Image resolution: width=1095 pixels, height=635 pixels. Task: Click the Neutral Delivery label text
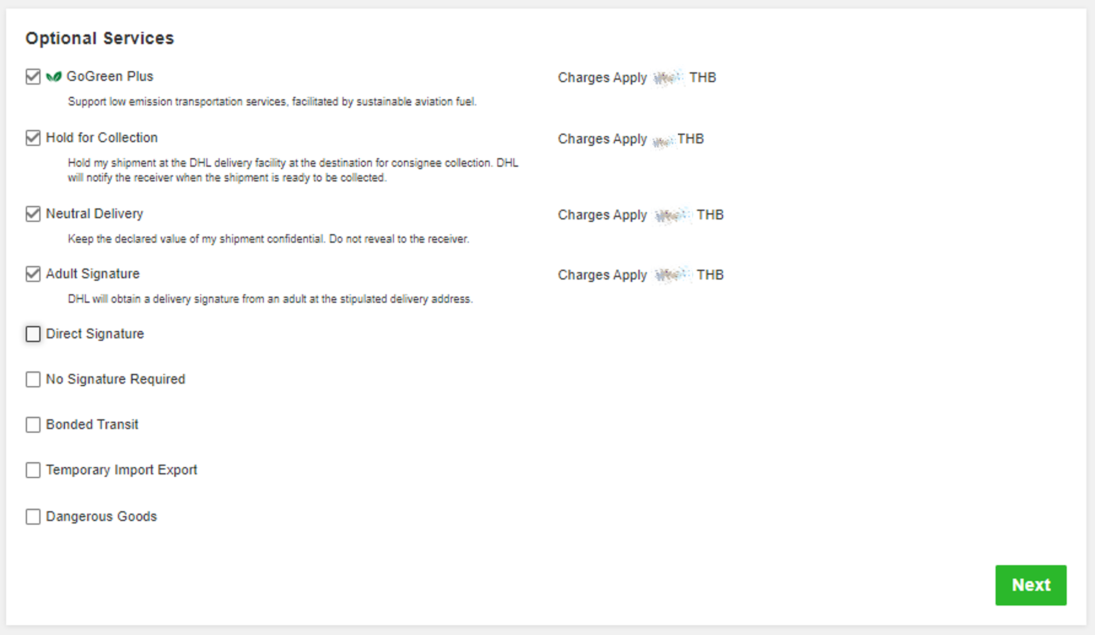click(94, 214)
